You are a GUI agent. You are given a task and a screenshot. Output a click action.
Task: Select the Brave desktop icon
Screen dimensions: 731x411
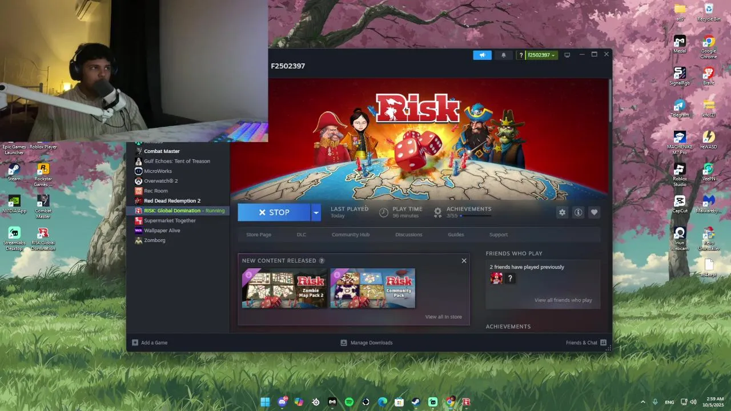pos(709,76)
